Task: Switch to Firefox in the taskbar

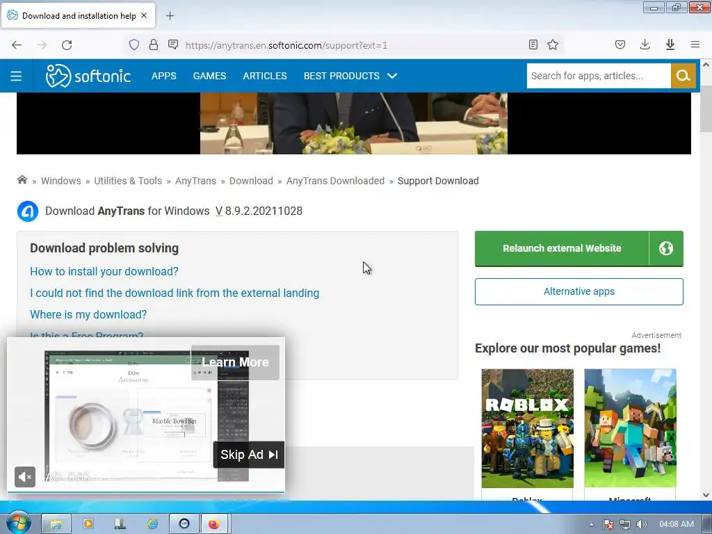Action: [x=213, y=524]
